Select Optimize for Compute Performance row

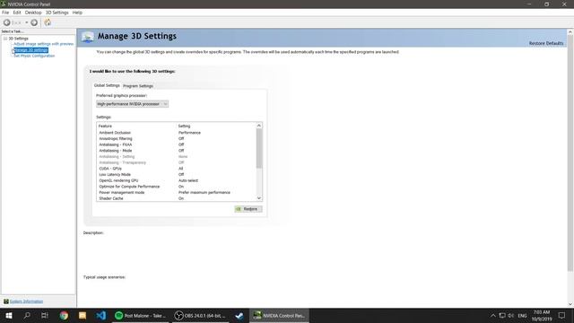tap(177, 187)
